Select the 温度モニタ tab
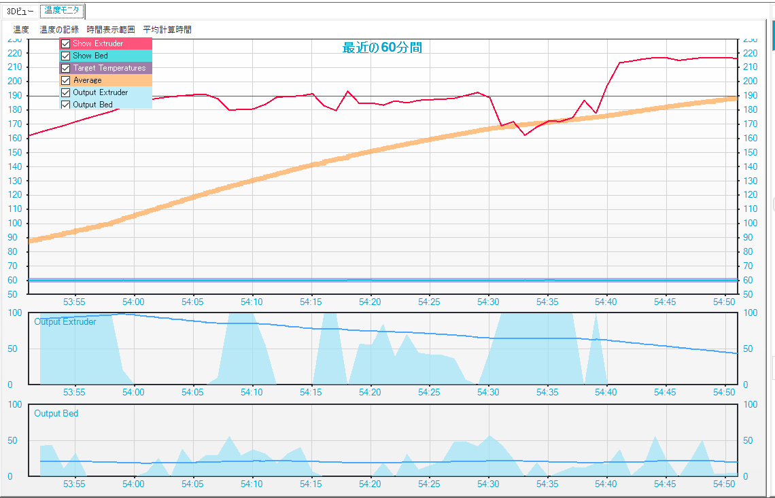 62,10
